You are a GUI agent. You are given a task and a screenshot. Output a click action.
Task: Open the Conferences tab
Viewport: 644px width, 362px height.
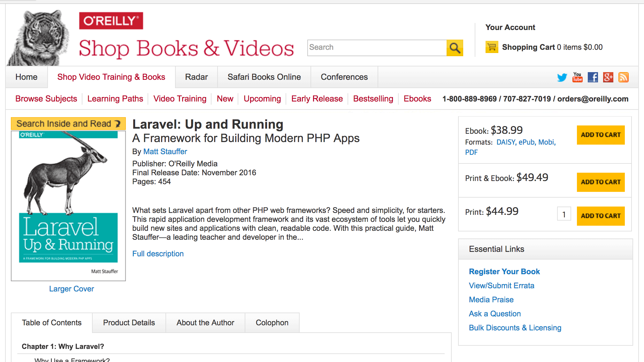pos(344,77)
